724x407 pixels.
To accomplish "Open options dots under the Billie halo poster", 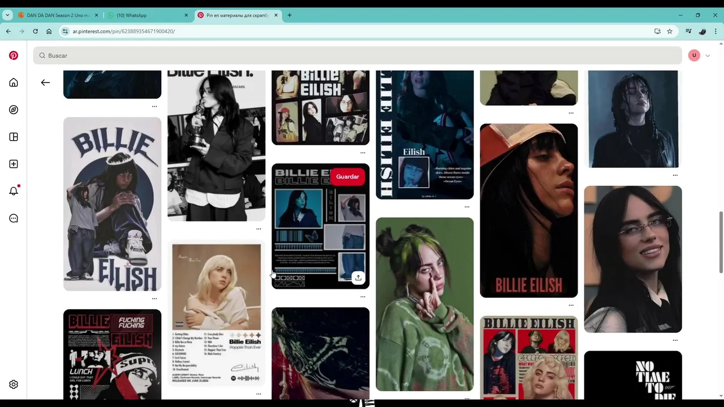I will coord(154,298).
